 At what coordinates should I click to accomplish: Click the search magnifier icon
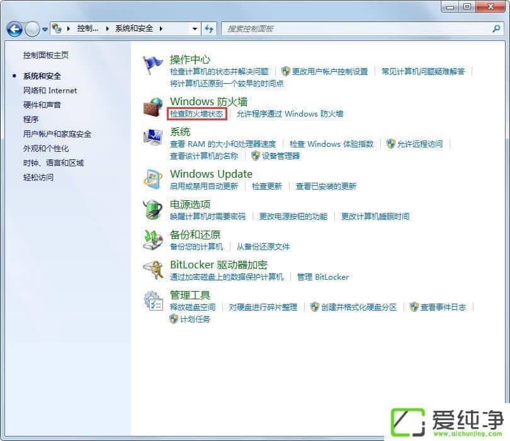[497, 29]
